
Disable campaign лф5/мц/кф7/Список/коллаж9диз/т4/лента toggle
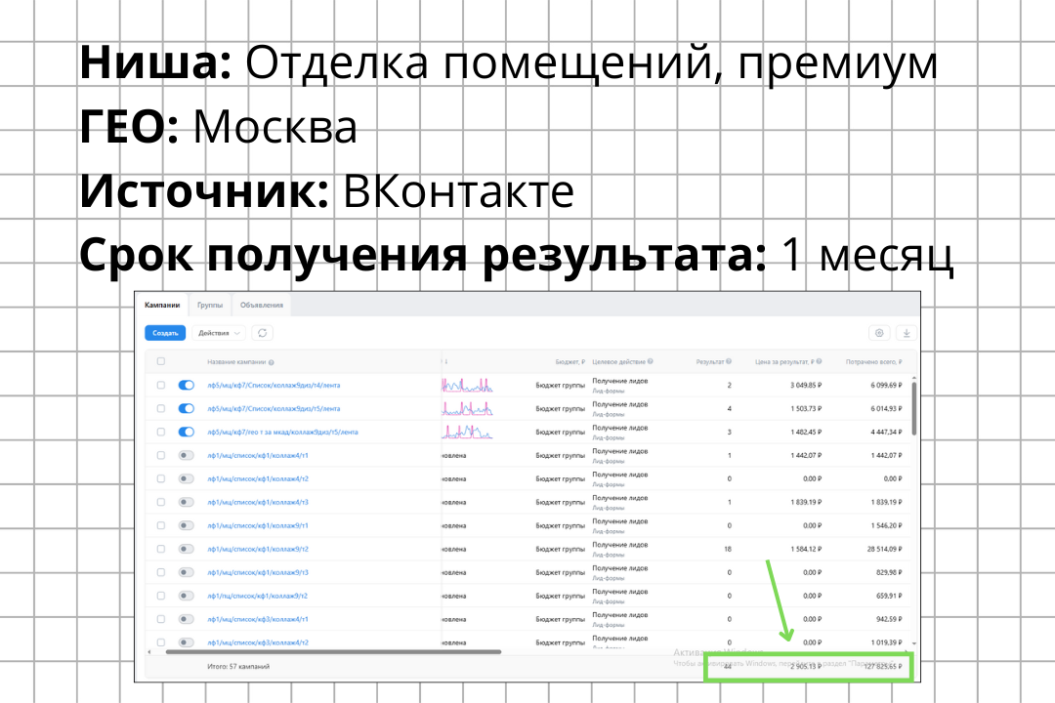tap(187, 386)
